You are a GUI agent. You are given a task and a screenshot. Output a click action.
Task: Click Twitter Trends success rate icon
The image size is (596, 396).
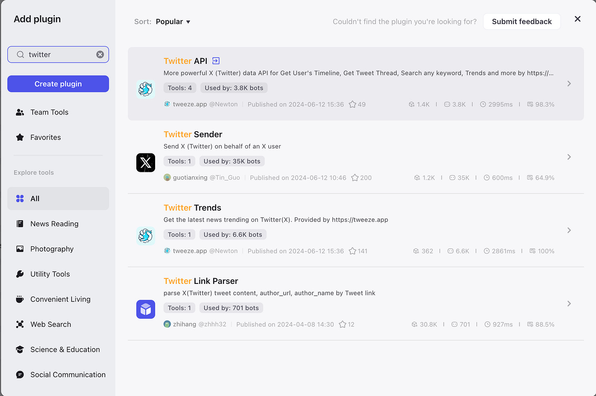pos(533,251)
